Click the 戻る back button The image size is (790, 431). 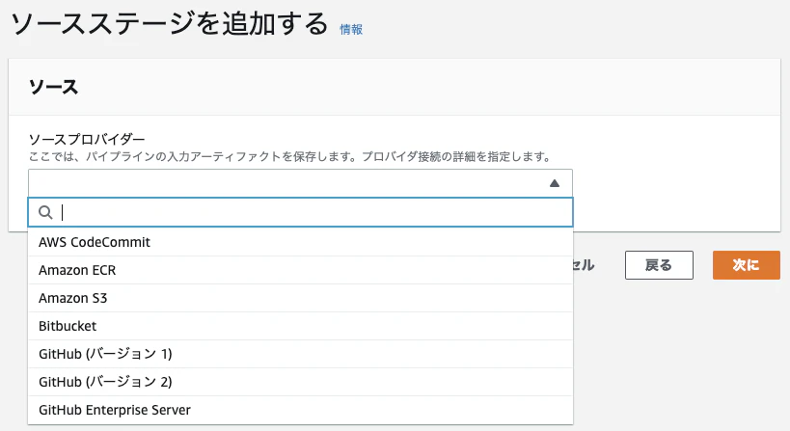click(659, 265)
